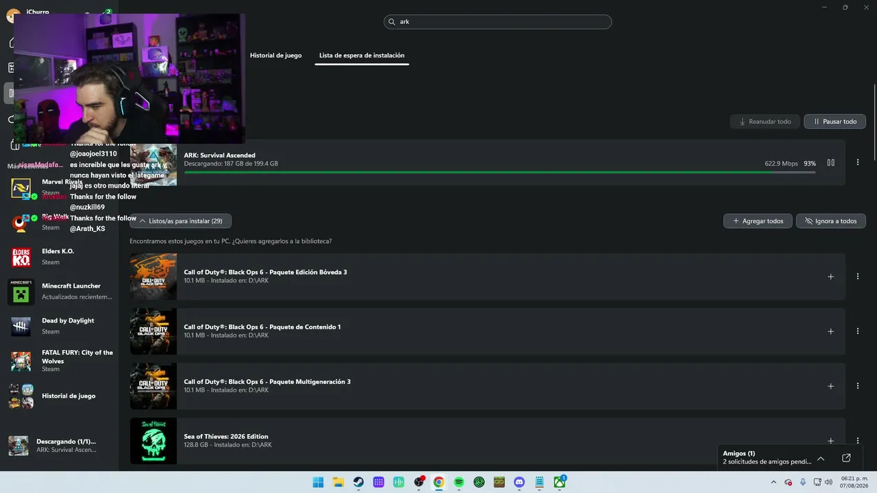Click the search magnifier icon
Screen dimensions: 877x493
392,22
